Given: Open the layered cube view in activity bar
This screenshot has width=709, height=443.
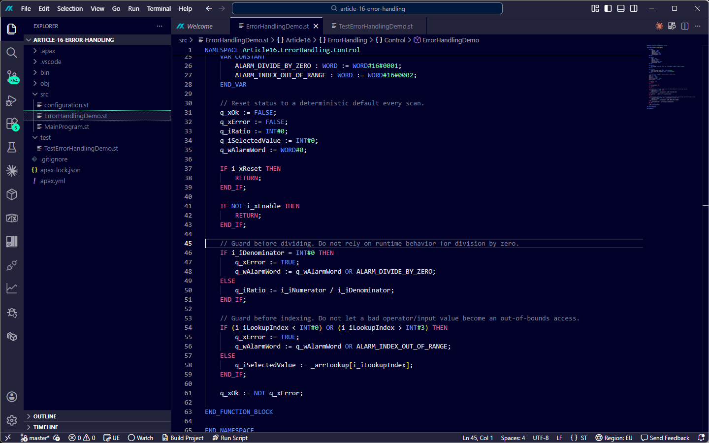Looking at the screenshot, I should 12,336.
